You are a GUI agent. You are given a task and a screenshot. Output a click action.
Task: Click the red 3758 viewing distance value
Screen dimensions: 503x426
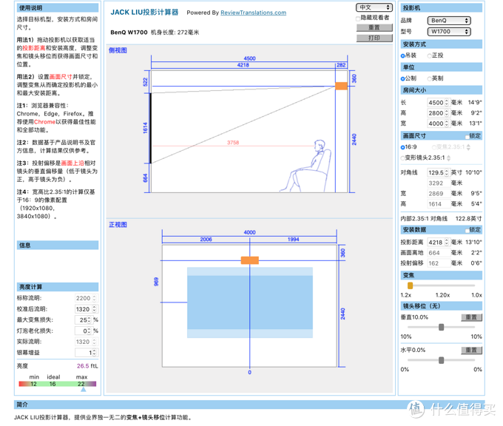(233, 143)
